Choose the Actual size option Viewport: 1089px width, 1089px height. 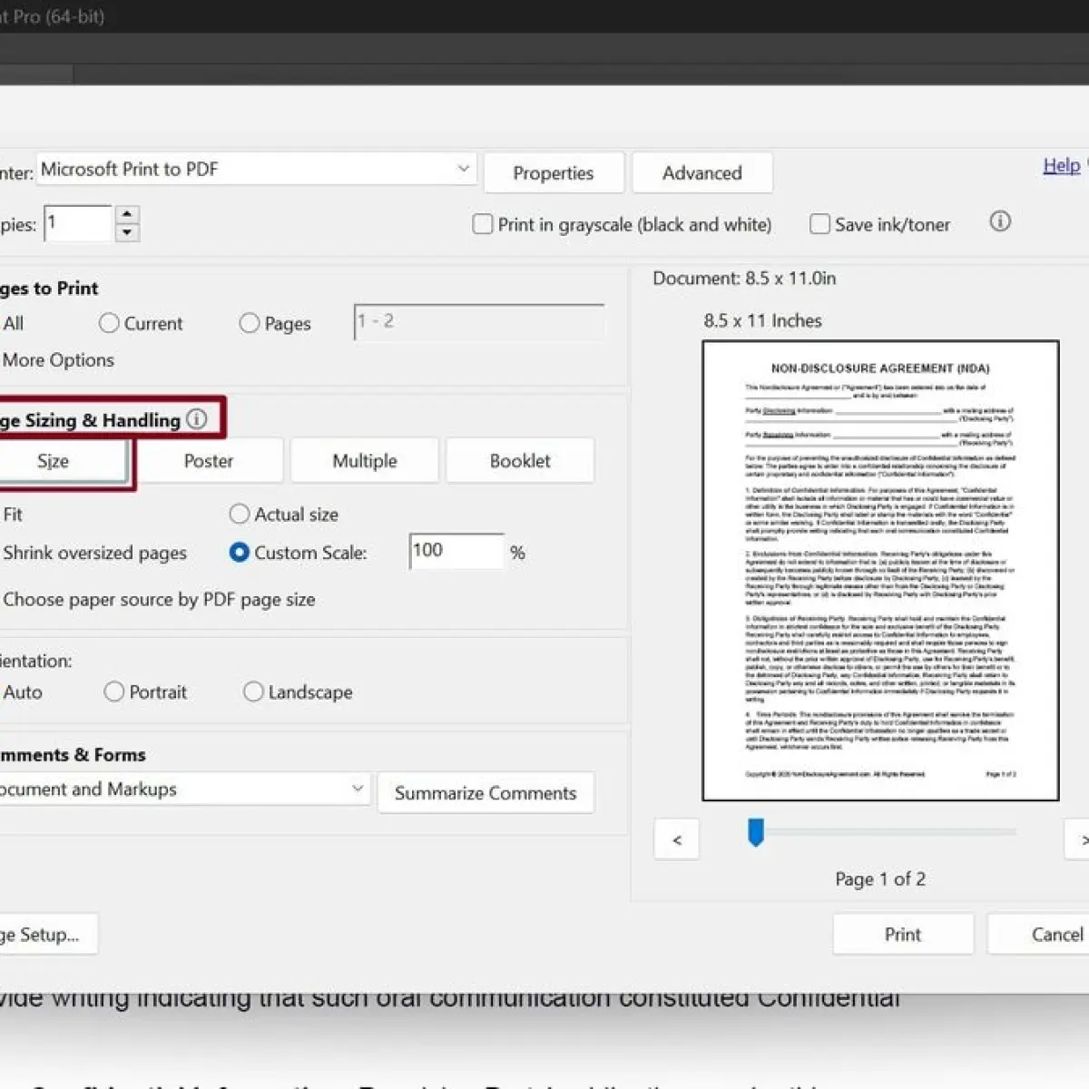coord(240,515)
